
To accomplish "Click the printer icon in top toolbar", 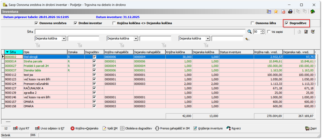I will (290, 12).
